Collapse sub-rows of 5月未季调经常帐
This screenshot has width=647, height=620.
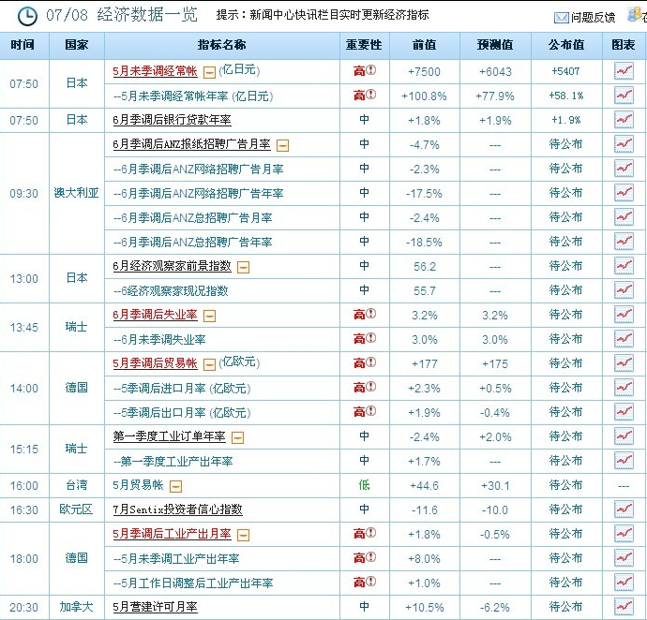tap(210, 73)
